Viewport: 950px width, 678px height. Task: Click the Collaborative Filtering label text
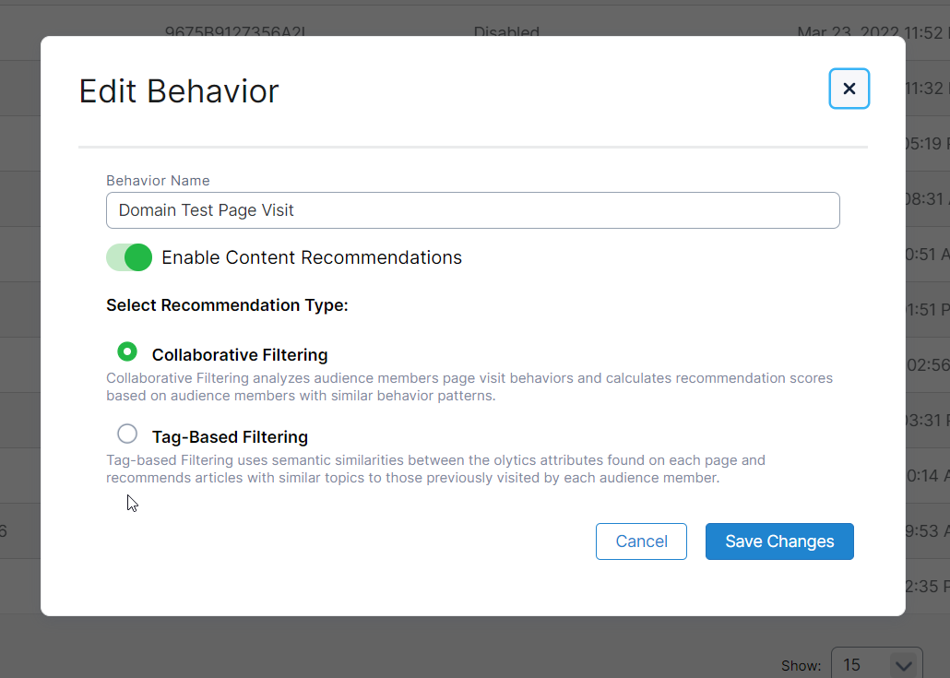click(240, 355)
